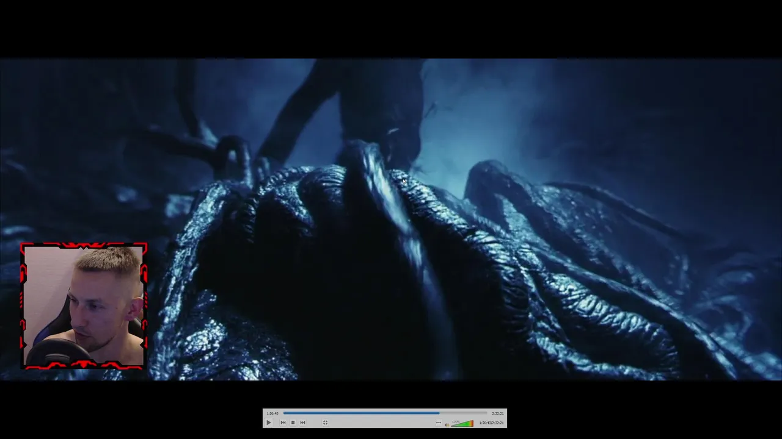The height and width of the screenshot is (439, 782).
Task: Click the extended controls icon beside the speaker
Action: click(x=439, y=422)
